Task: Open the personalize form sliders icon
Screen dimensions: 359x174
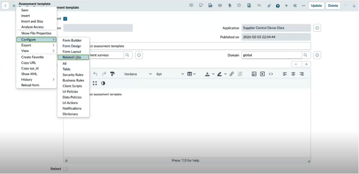Action: click(x=295, y=6)
